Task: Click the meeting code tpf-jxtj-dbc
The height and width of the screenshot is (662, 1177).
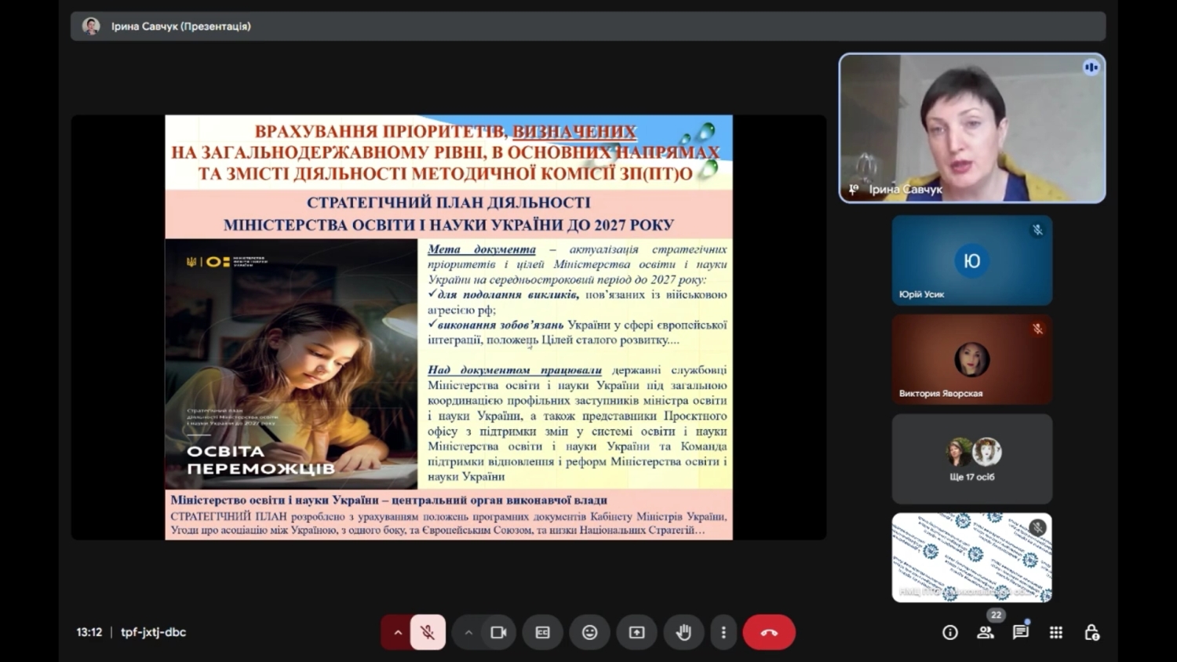Action: click(154, 632)
